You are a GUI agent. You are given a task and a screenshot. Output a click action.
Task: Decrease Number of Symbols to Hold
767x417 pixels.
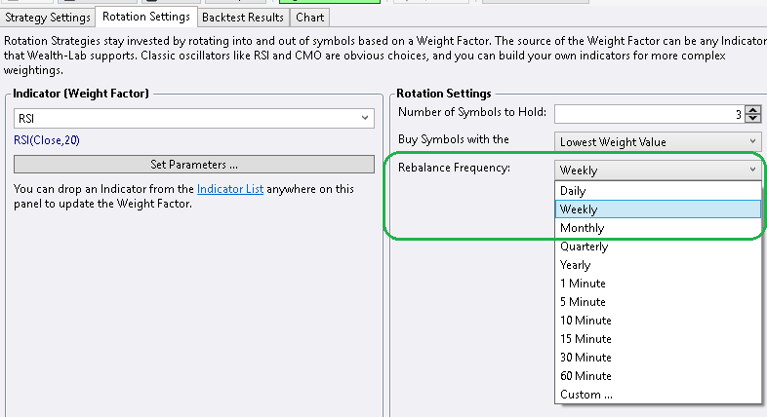click(x=754, y=119)
